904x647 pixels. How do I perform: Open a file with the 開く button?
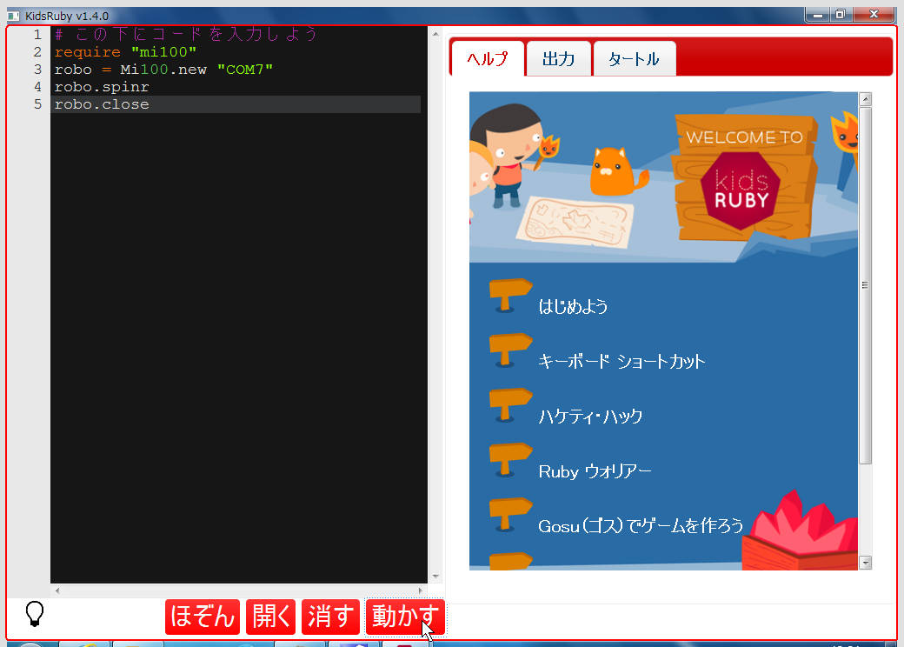pos(270,617)
